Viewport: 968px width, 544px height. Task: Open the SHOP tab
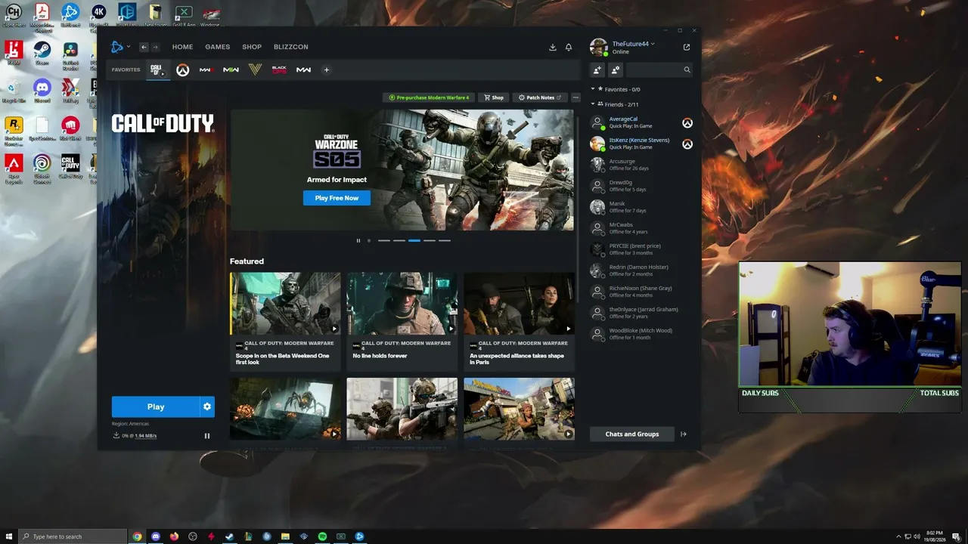(x=252, y=47)
